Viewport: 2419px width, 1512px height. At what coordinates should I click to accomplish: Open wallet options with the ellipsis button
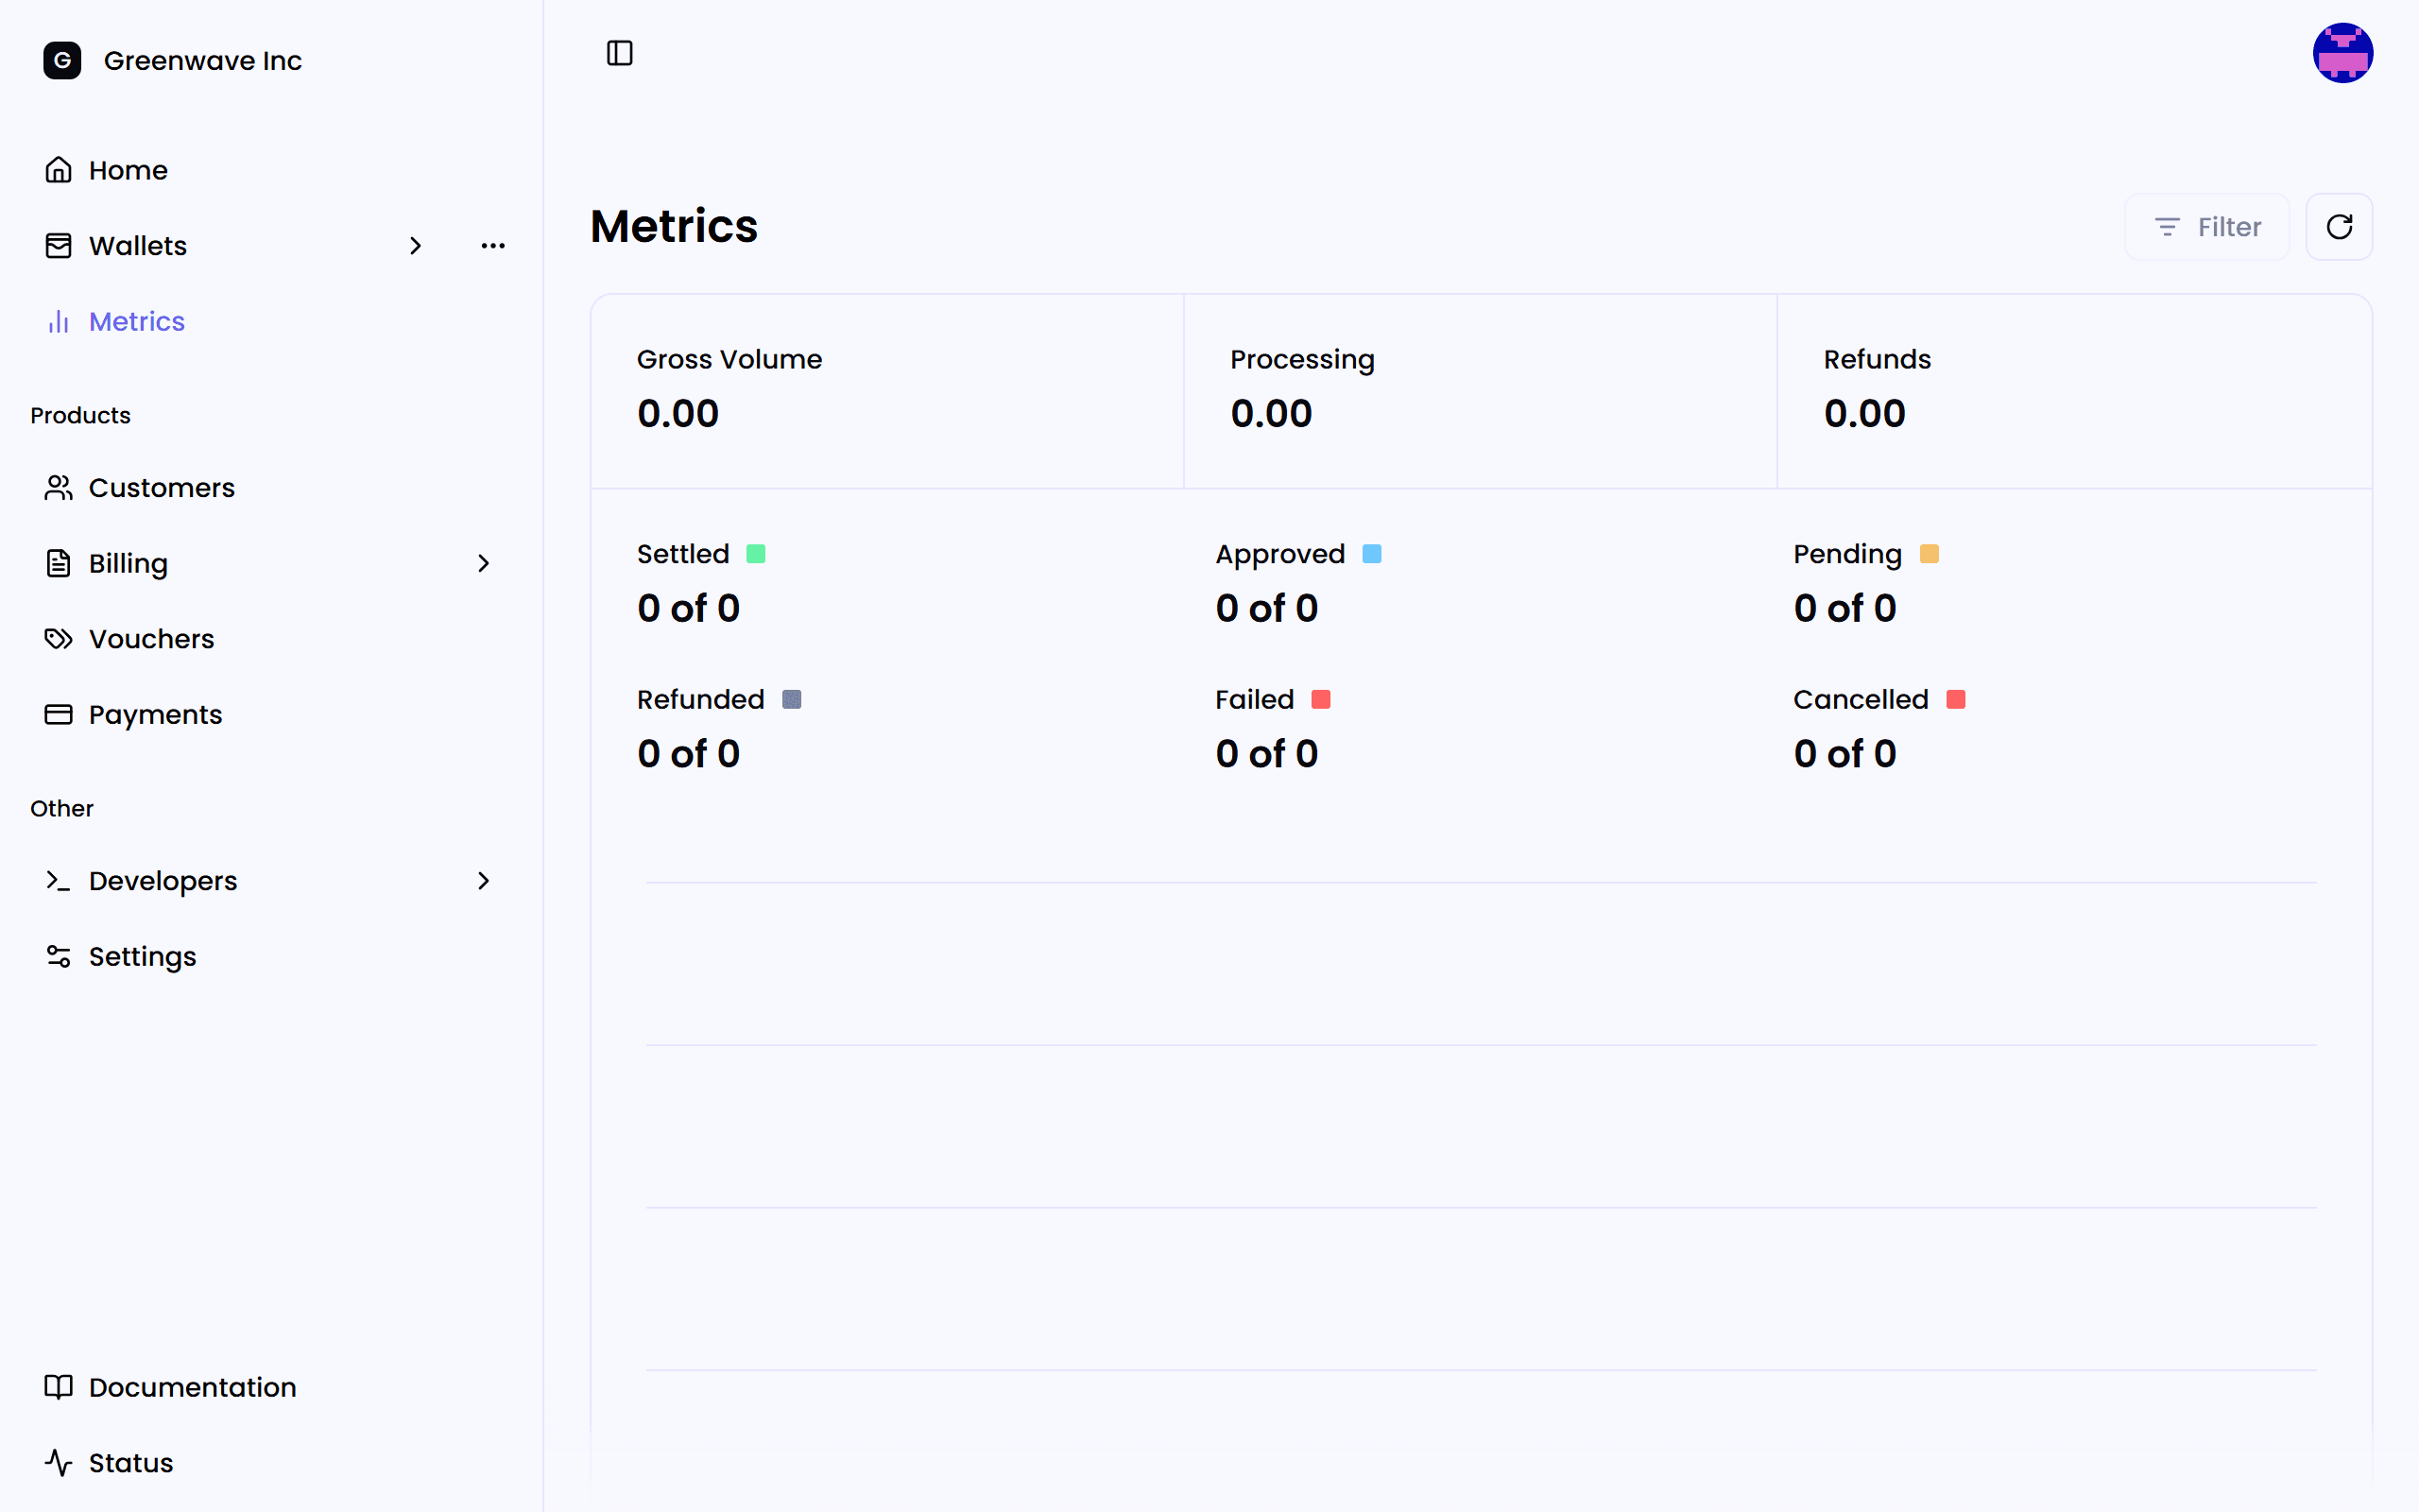click(x=493, y=245)
